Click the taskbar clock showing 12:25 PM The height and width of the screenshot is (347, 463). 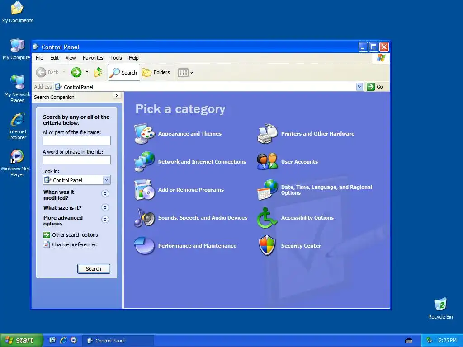point(446,341)
